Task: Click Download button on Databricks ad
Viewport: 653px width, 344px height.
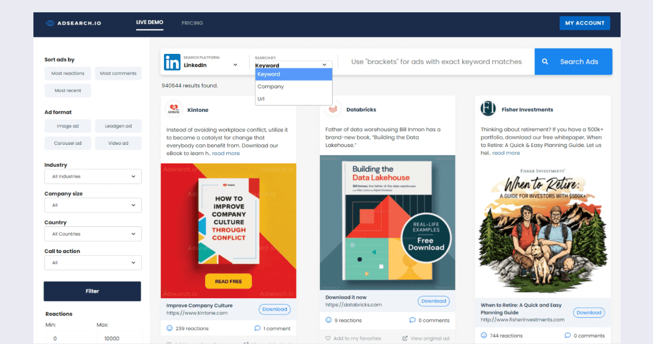Action: click(433, 301)
